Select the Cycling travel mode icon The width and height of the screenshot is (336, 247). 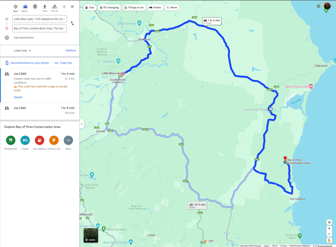[54, 7]
